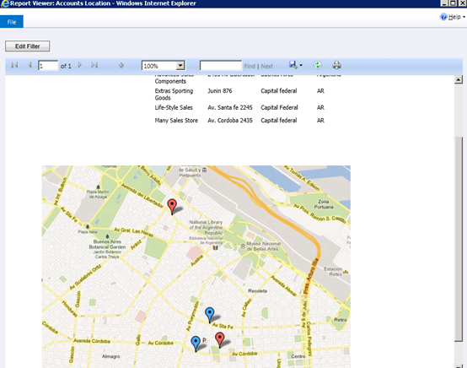Expand the Help dropdown arrow

pos(464,17)
